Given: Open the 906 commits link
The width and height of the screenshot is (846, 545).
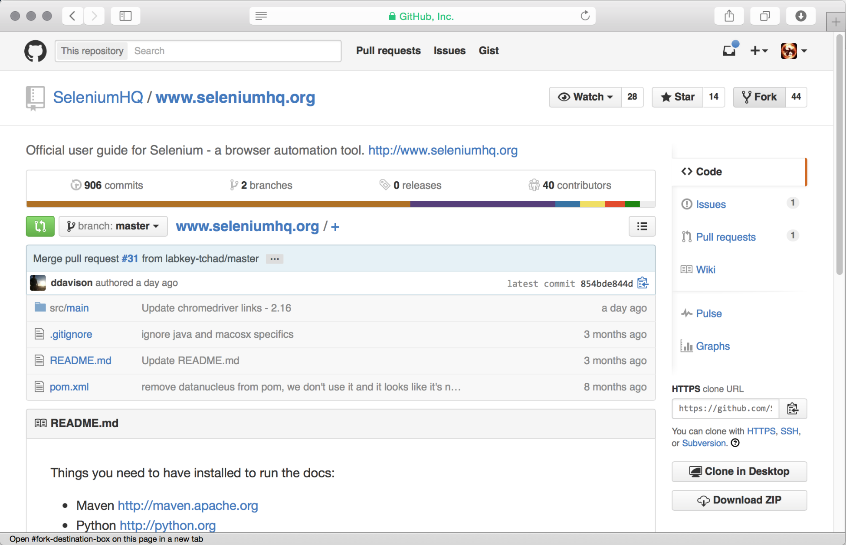Looking at the screenshot, I should click(107, 185).
